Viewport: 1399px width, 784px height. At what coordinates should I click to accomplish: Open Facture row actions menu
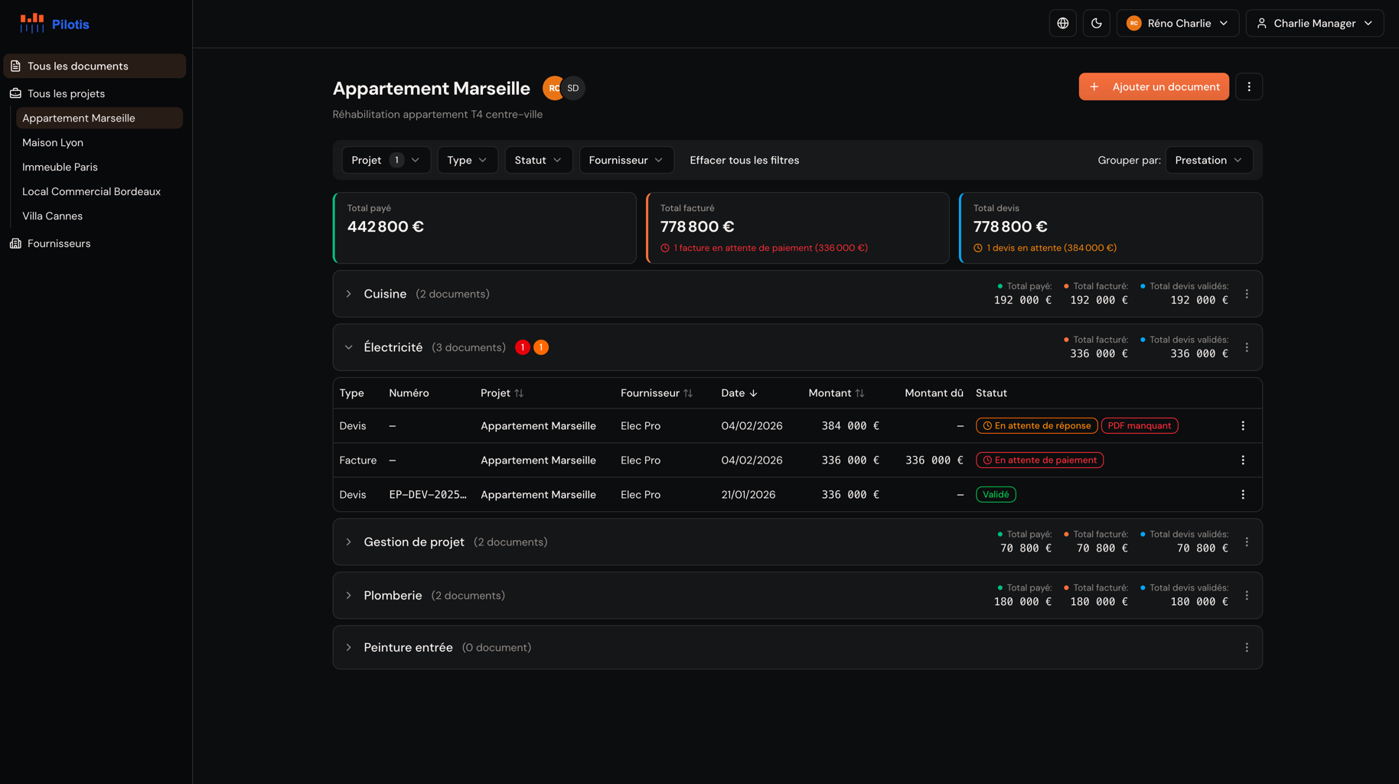[1242, 460]
